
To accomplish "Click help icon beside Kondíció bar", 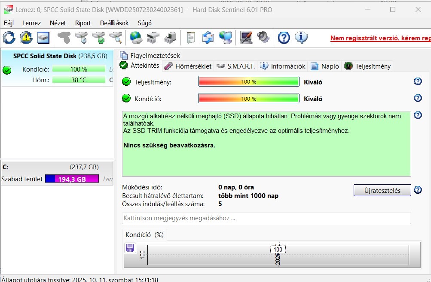I will (418, 98).
